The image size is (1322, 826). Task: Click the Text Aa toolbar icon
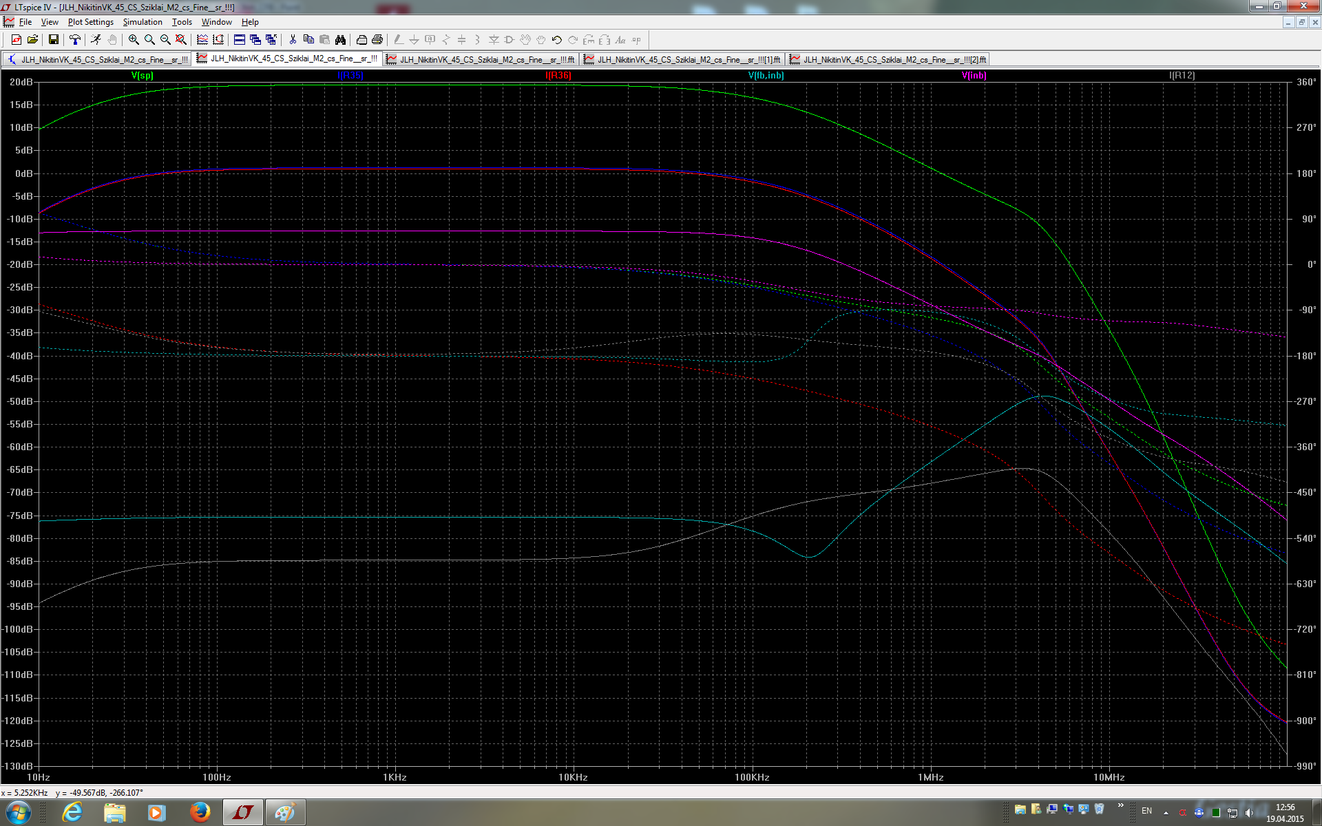[620, 40]
